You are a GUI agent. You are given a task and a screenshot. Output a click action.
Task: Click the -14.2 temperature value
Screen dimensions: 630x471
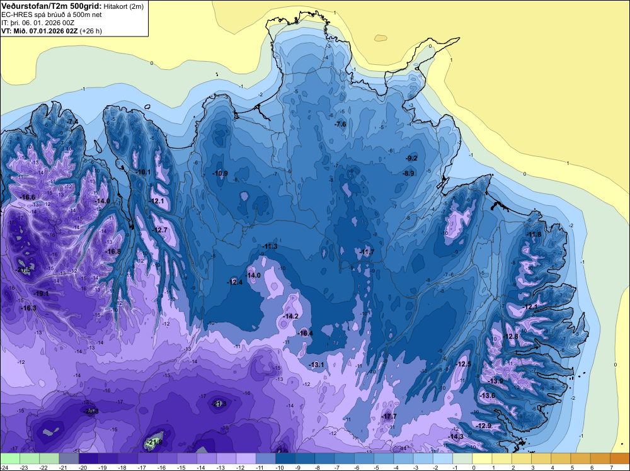pyautogui.click(x=290, y=316)
